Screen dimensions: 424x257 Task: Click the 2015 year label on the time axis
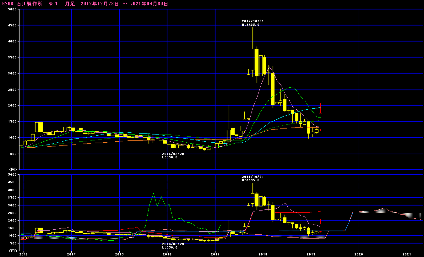(x=119, y=254)
